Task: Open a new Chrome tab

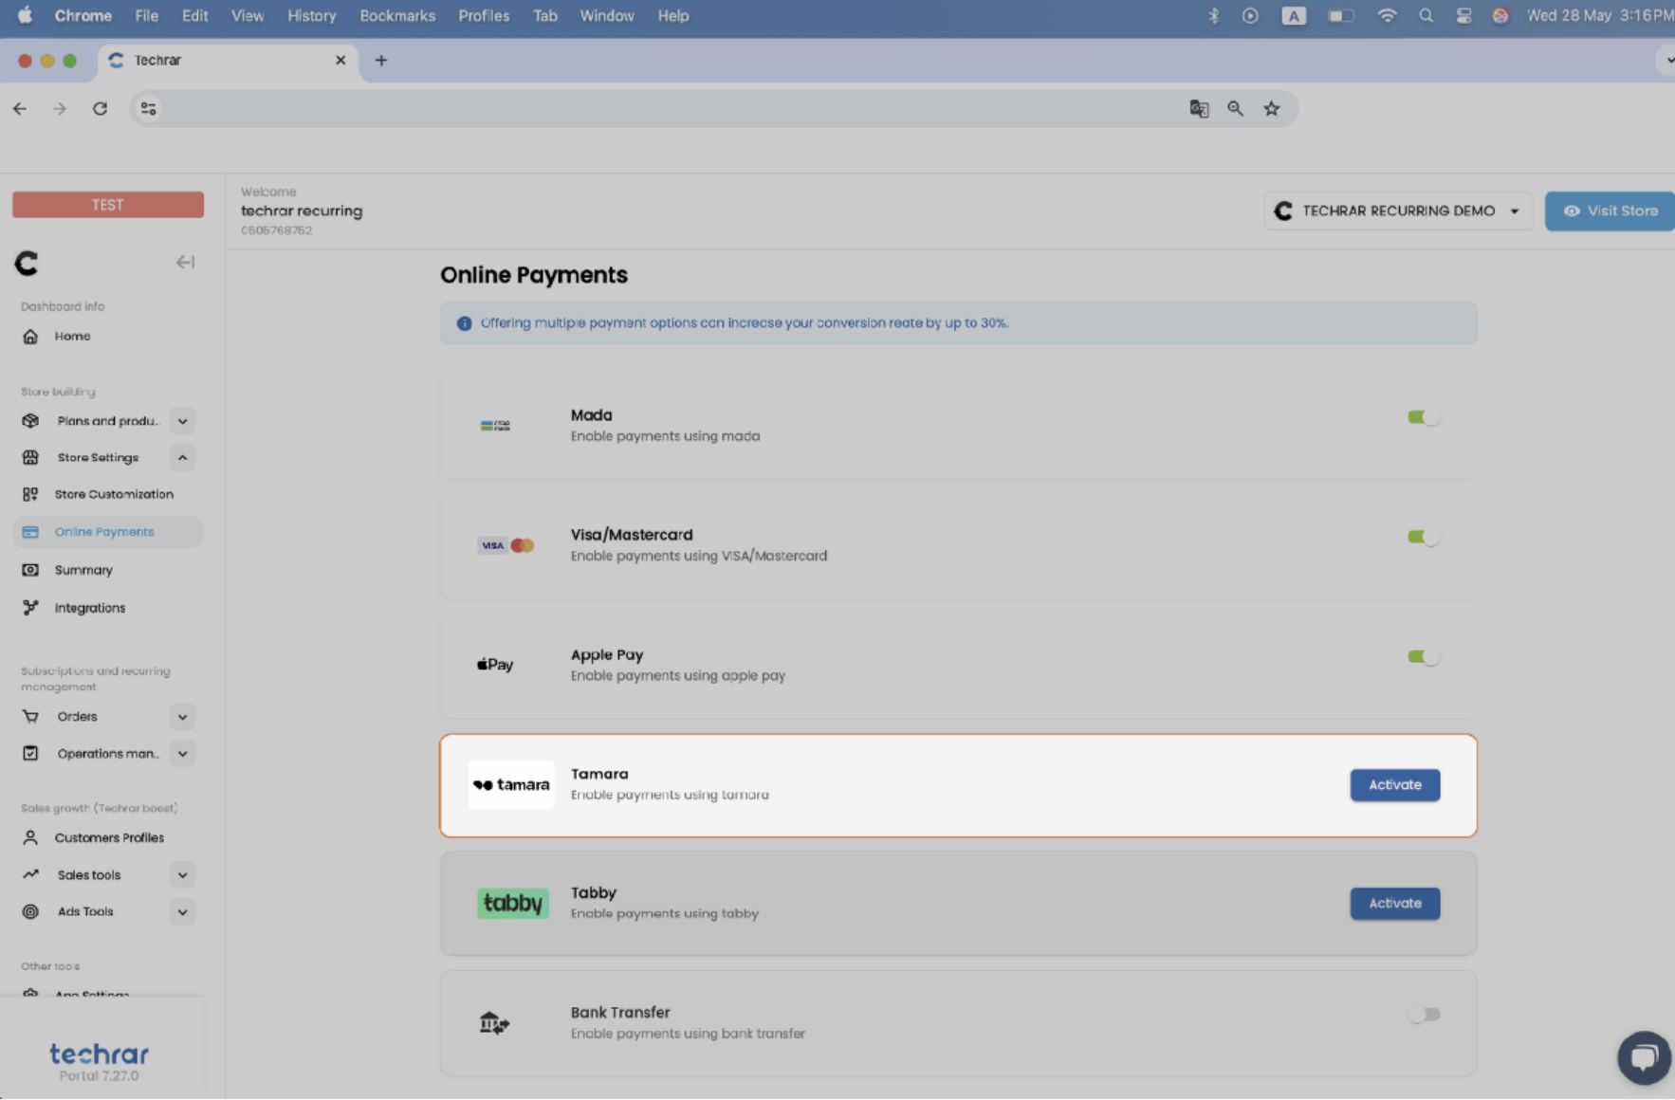Action: click(381, 61)
